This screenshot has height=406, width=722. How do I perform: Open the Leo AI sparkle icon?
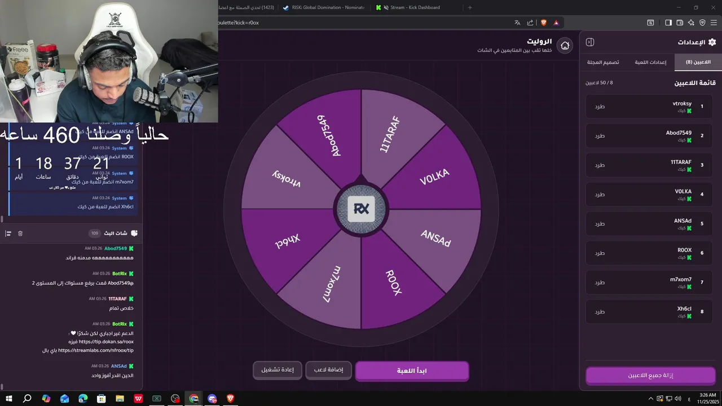[691, 23]
